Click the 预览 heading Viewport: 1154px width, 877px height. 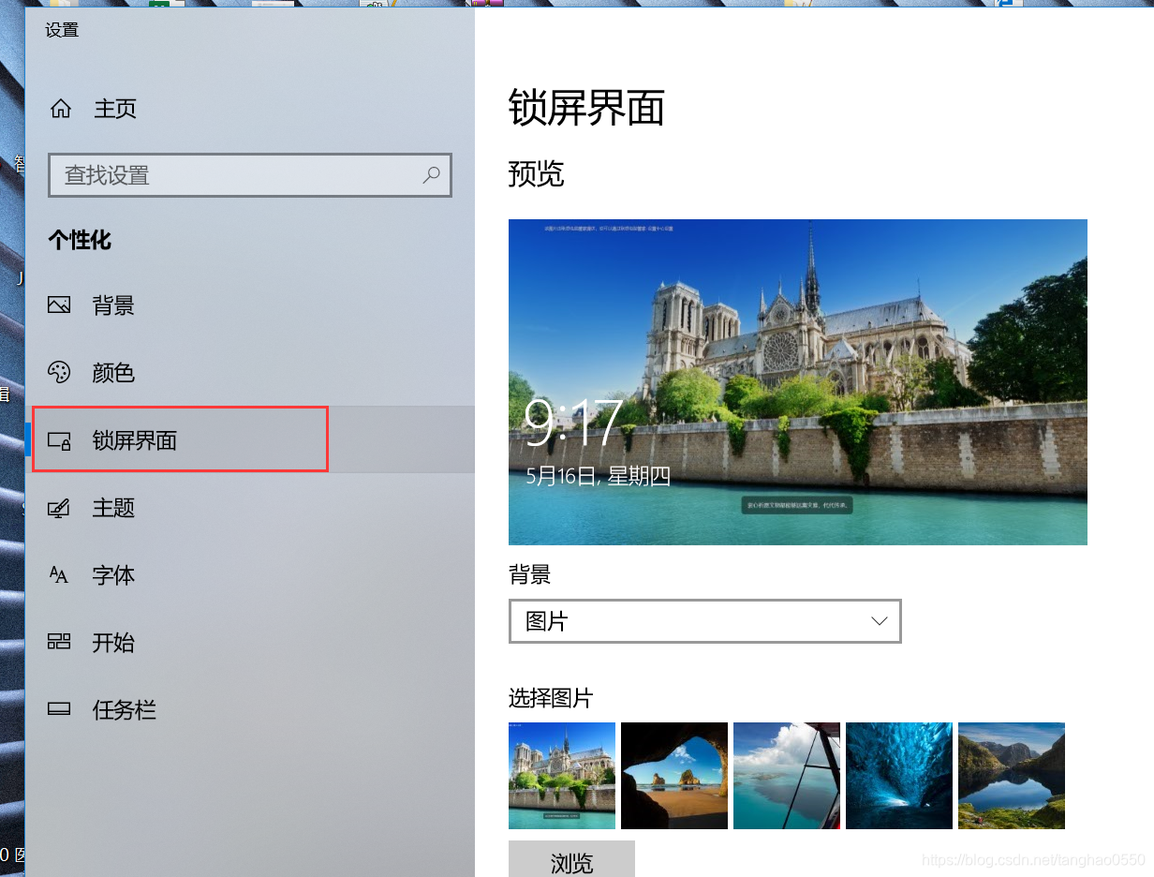(537, 173)
